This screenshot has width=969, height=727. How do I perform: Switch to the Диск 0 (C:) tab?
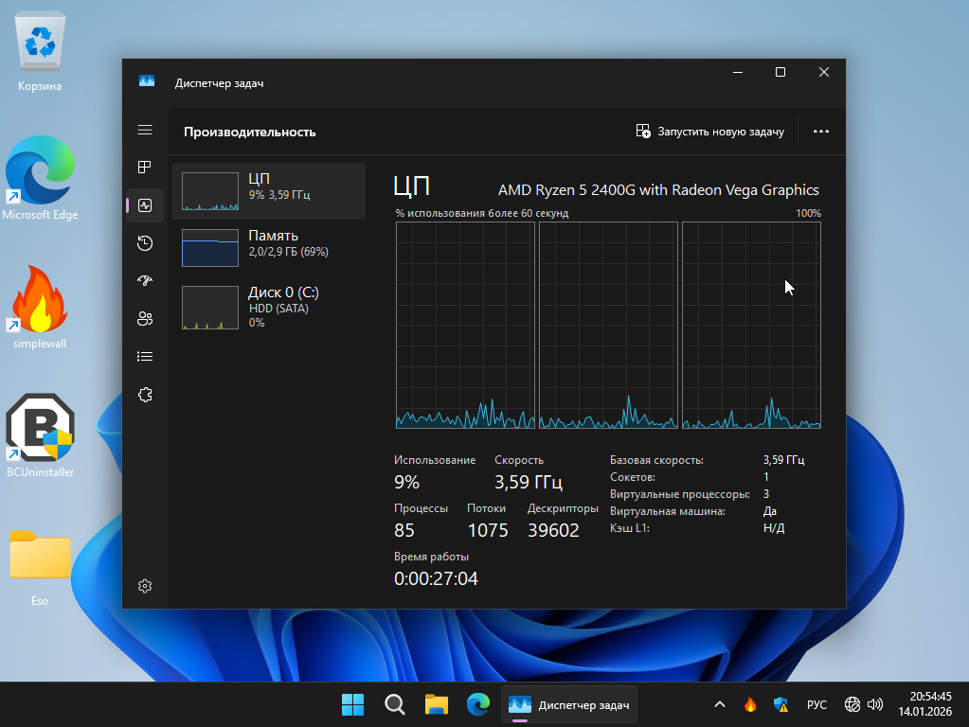pos(270,307)
